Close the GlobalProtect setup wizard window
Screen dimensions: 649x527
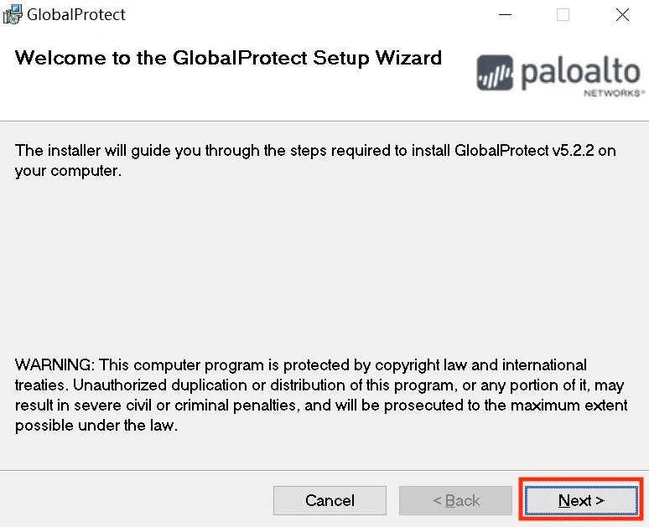pyautogui.click(x=621, y=14)
